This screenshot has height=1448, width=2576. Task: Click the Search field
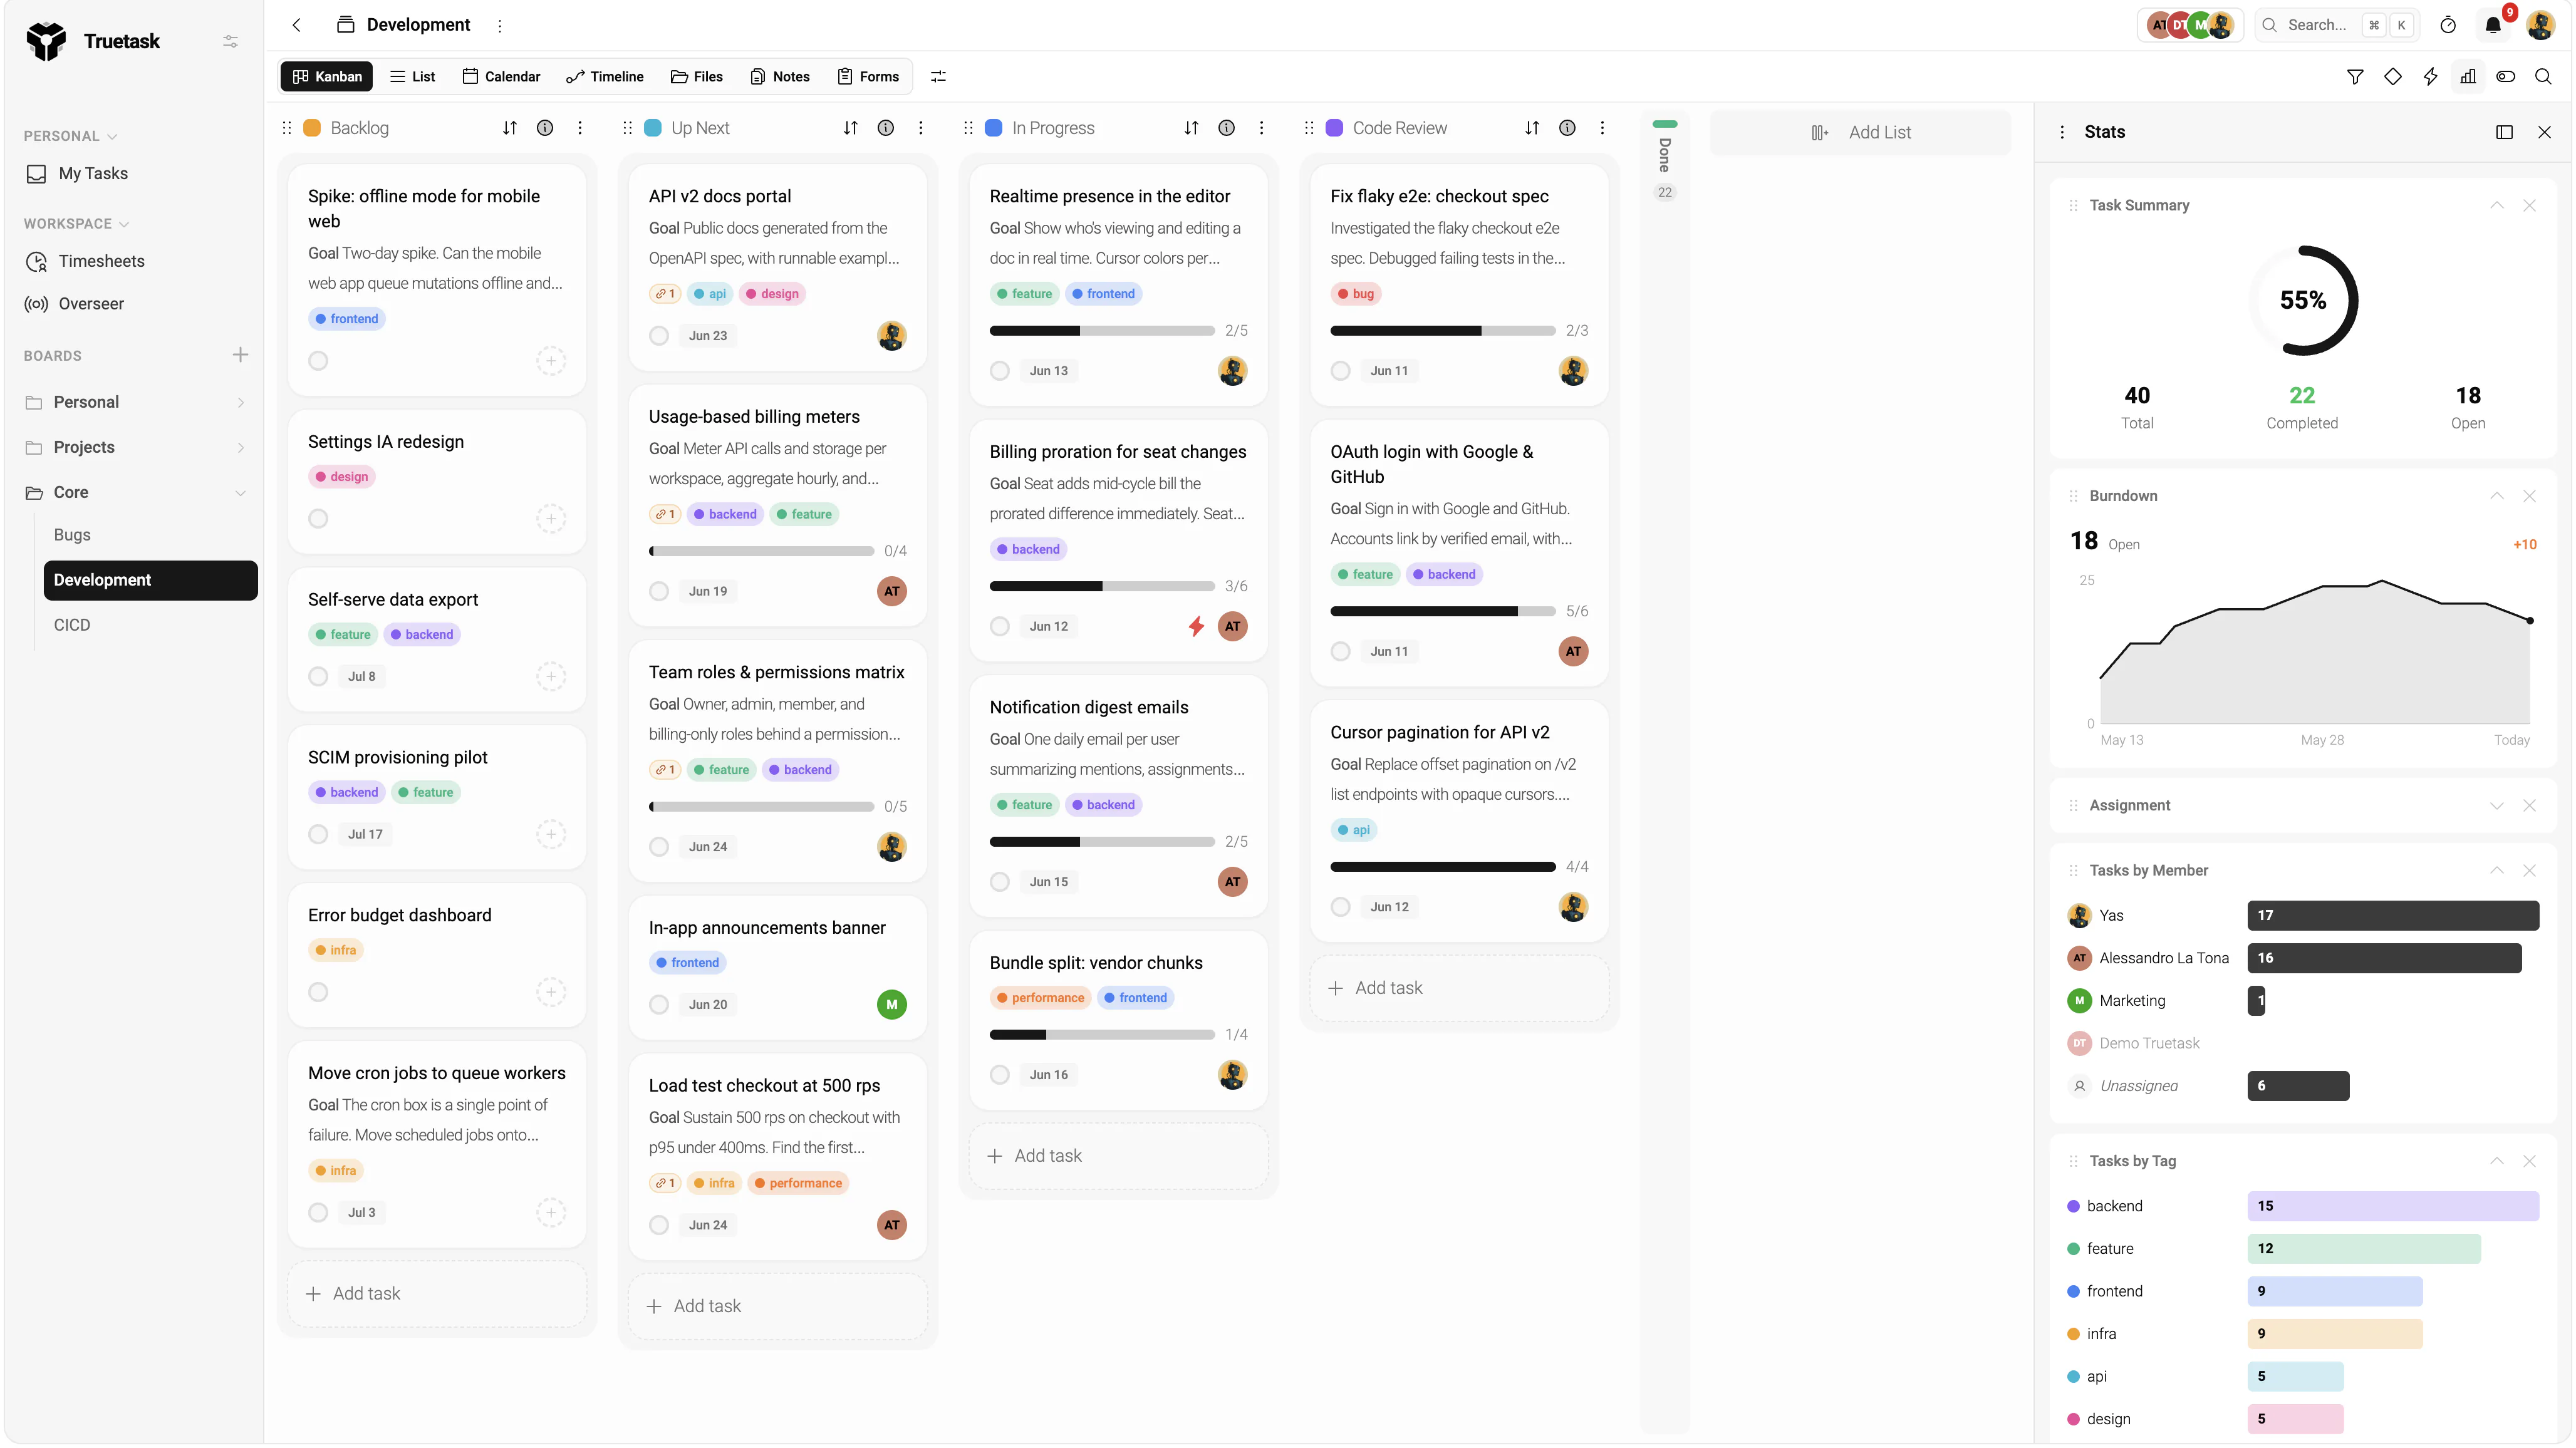pyautogui.click(x=2337, y=25)
